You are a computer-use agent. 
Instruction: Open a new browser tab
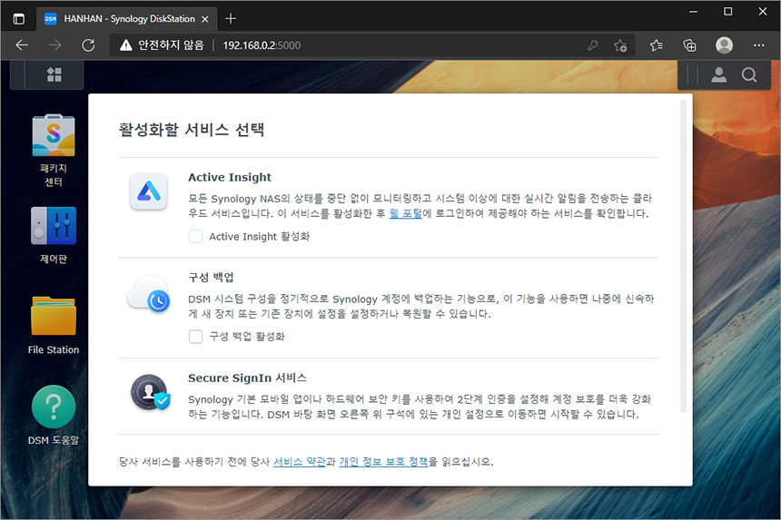[230, 19]
